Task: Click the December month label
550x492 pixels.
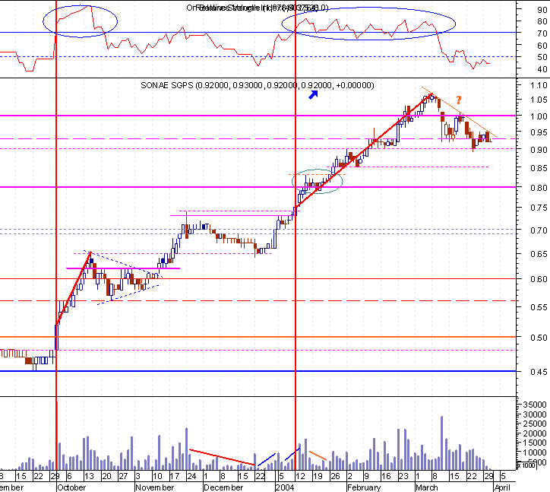Action: coord(223,487)
